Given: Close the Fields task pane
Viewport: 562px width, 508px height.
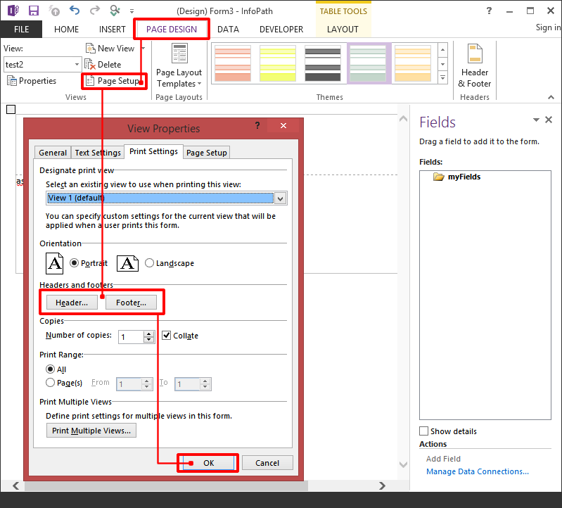Looking at the screenshot, I should [x=549, y=120].
